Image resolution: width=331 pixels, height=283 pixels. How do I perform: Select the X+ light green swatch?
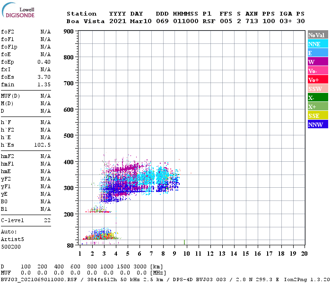(318, 107)
